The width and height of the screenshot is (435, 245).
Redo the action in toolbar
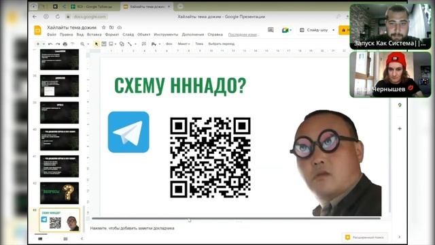click(58, 44)
